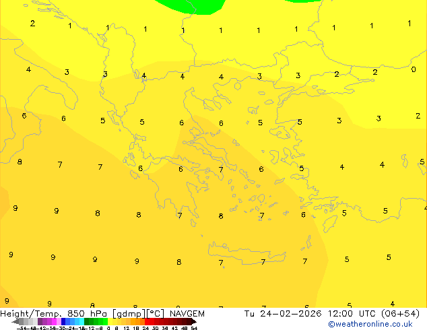The image size is (427, 330).
Task: Click the forecast date Tu 24-02-2026 12:00 UTC
Action: (x=311, y=314)
